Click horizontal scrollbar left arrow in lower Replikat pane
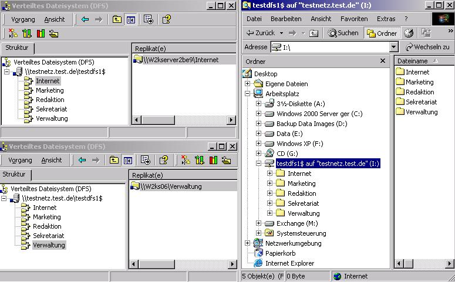This screenshot has width=455, height=282. [x=133, y=264]
